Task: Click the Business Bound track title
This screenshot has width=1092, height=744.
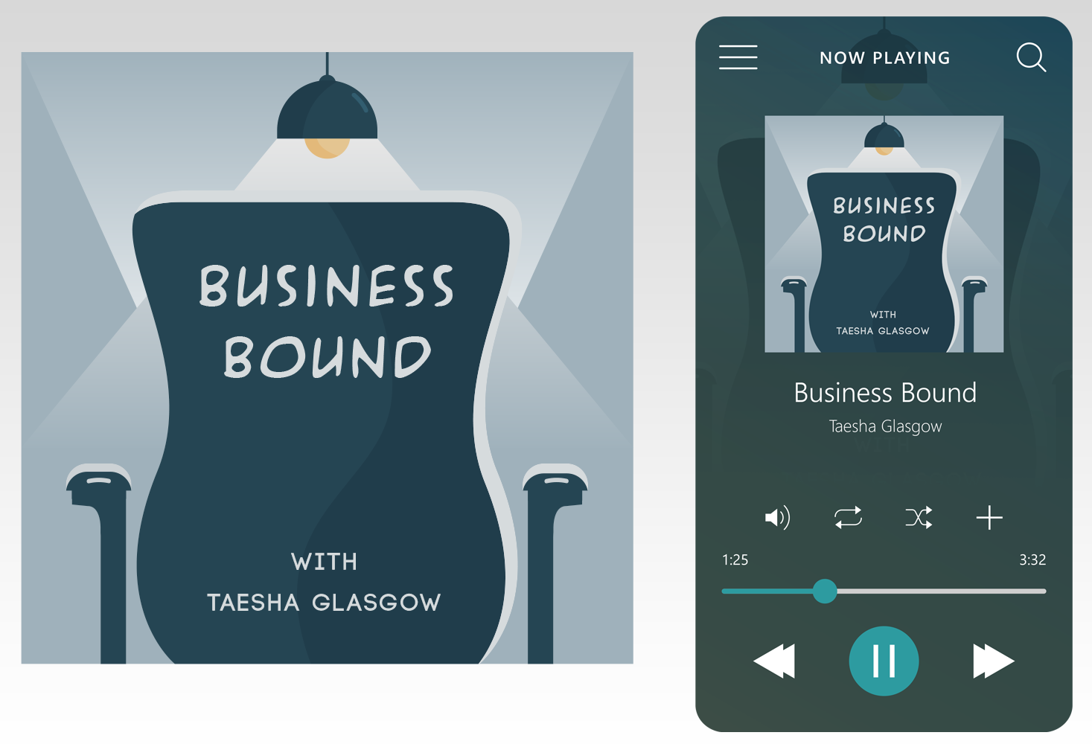Action: pos(885,392)
